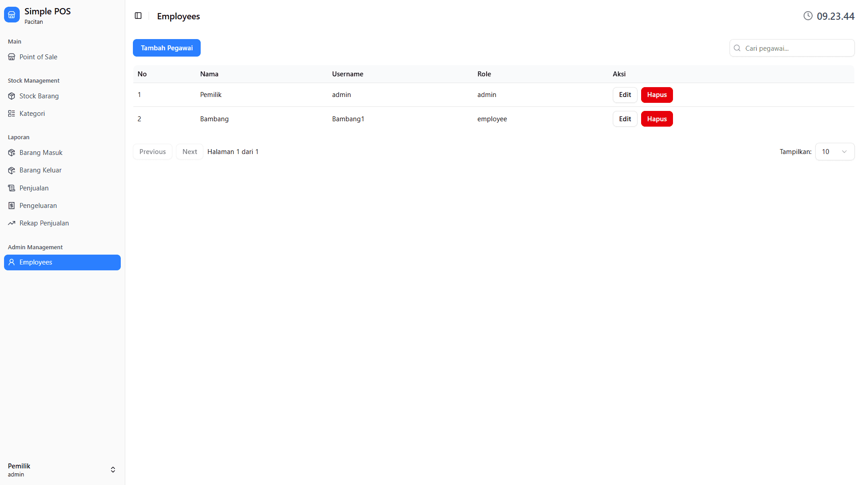The width and height of the screenshot is (862, 485).
Task: Edit the Bambang employee row
Action: (625, 119)
